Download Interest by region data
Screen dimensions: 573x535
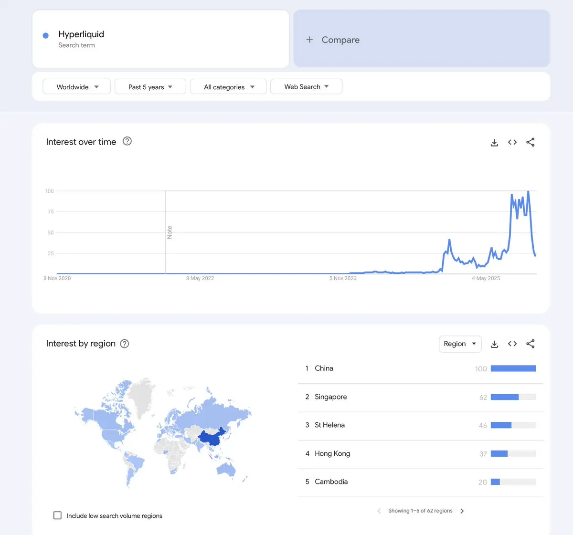494,344
